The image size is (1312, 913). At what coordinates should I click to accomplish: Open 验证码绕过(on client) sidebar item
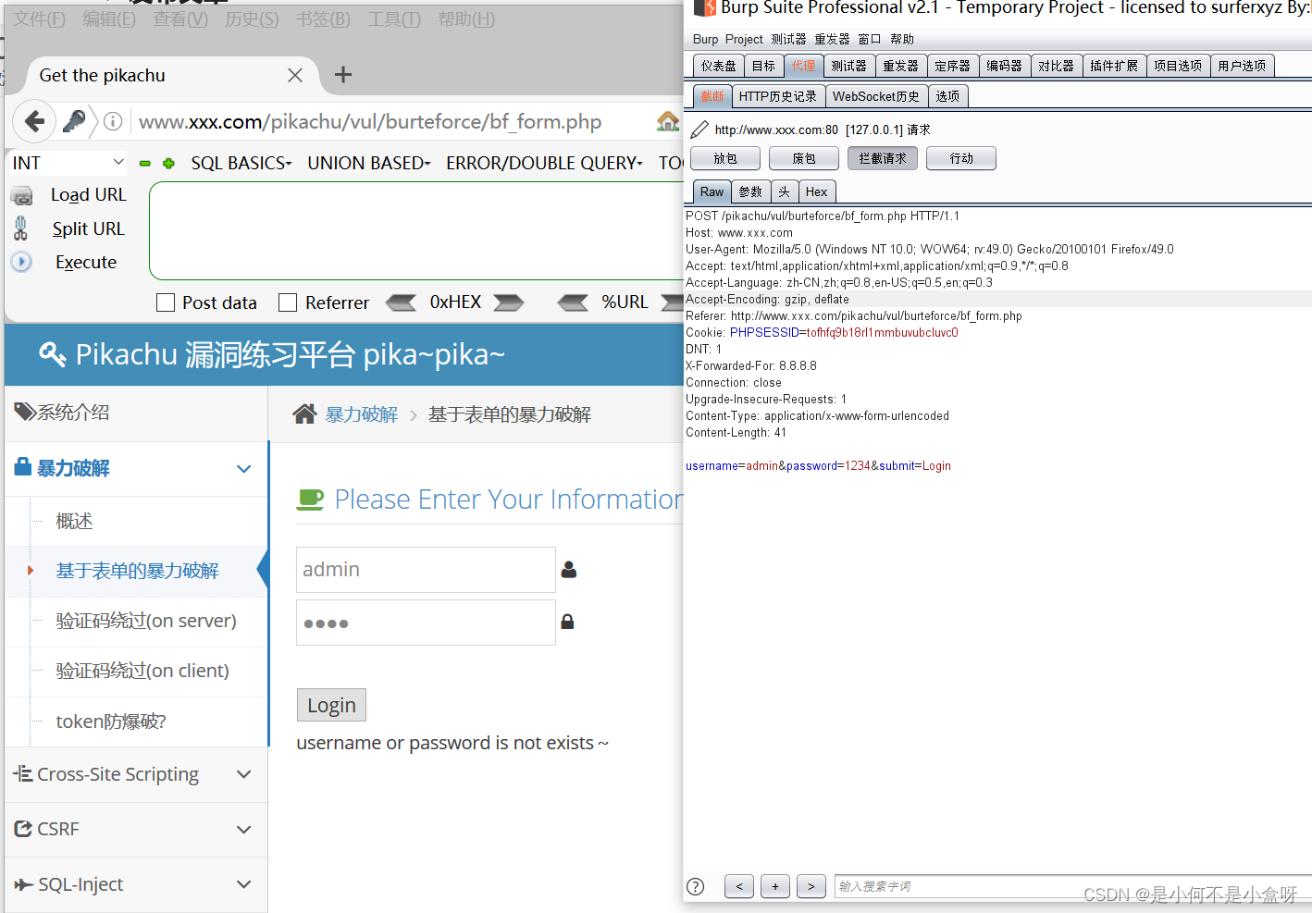pos(142,671)
